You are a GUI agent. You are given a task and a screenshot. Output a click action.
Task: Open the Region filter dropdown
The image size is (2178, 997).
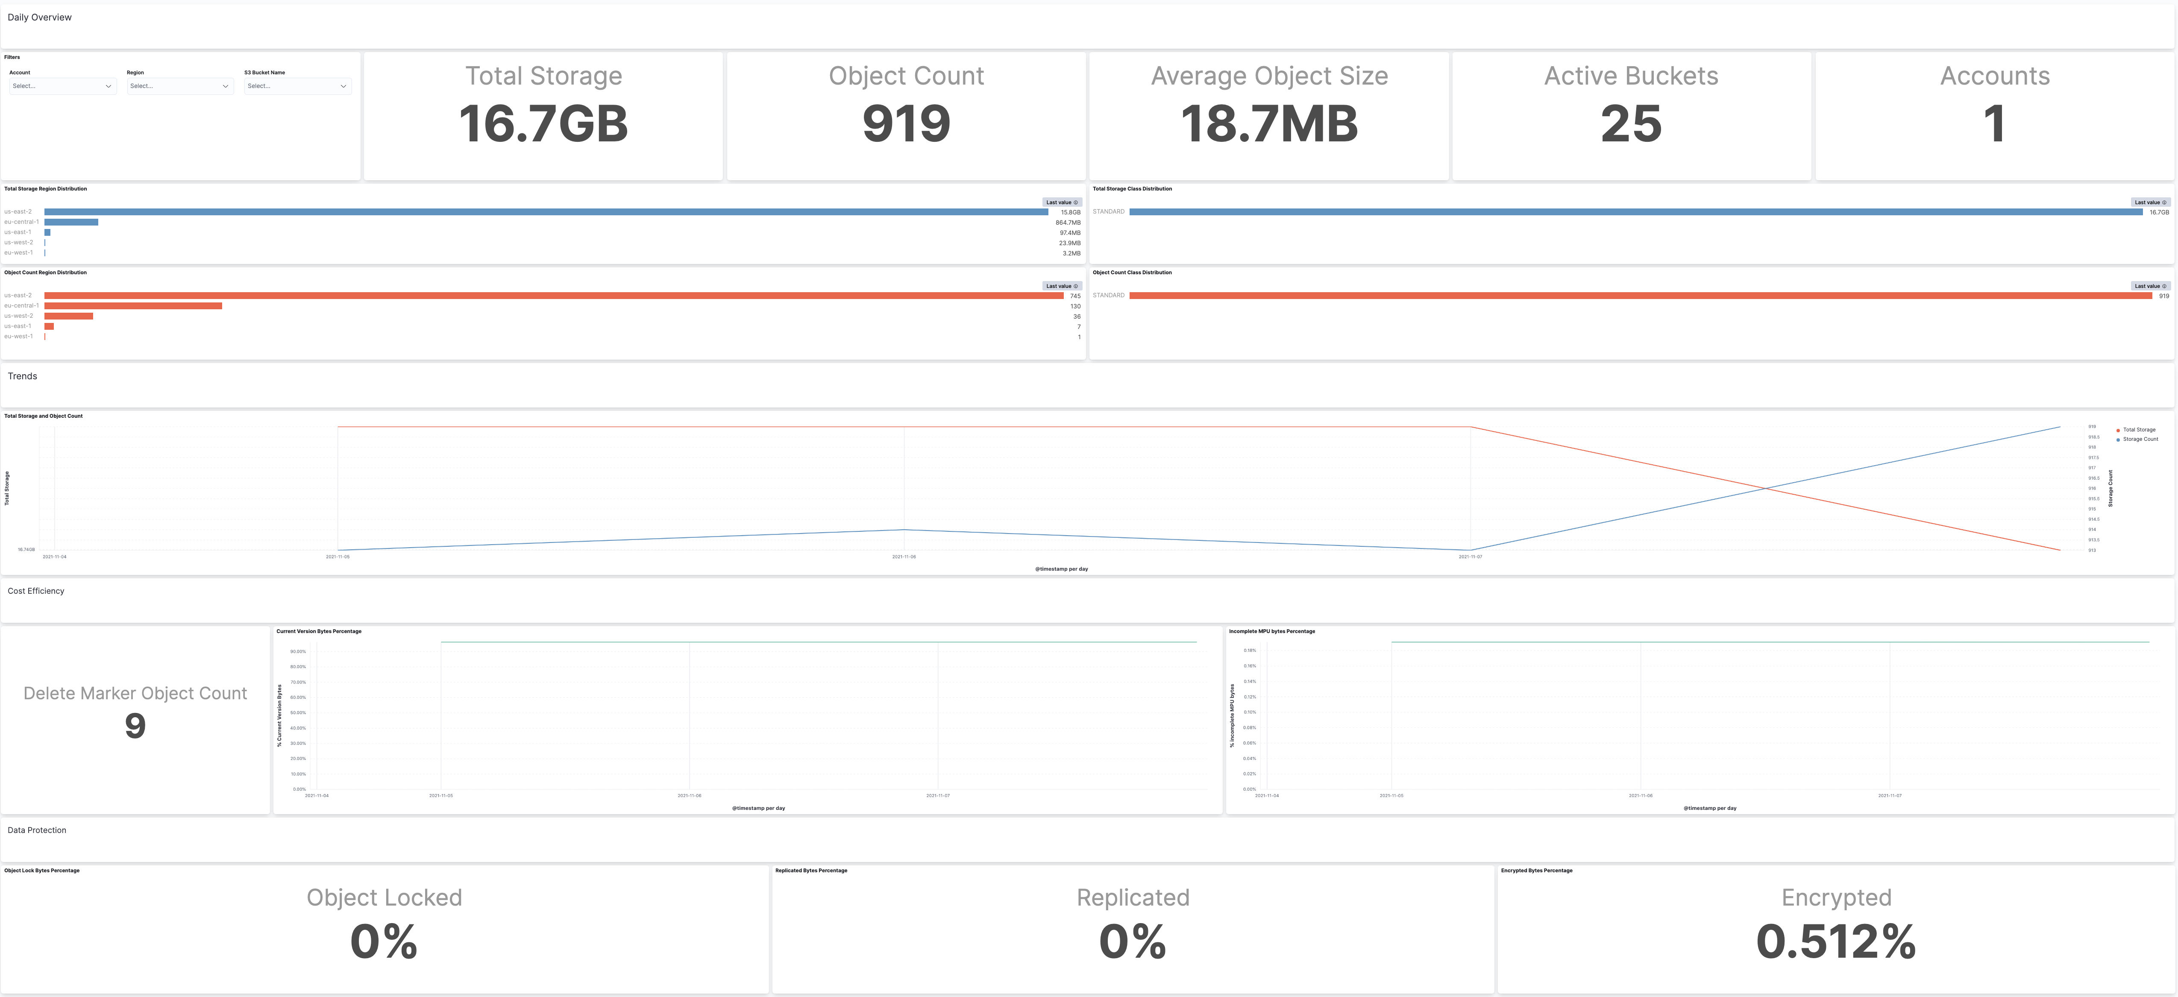179,86
